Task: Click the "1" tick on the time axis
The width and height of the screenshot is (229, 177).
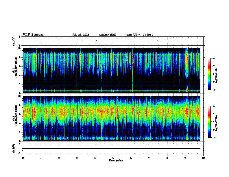Action: tap(41, 158)
